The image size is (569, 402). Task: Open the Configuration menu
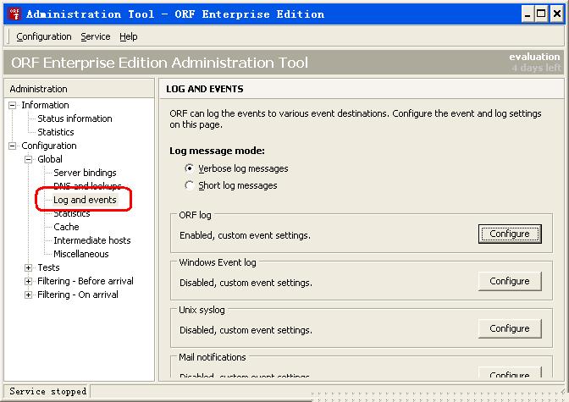click(x=44, y=36)
